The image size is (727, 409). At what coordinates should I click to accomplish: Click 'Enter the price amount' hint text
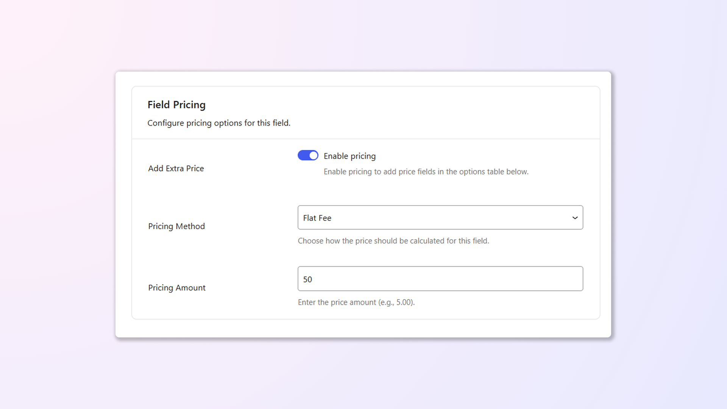point(356,303)
